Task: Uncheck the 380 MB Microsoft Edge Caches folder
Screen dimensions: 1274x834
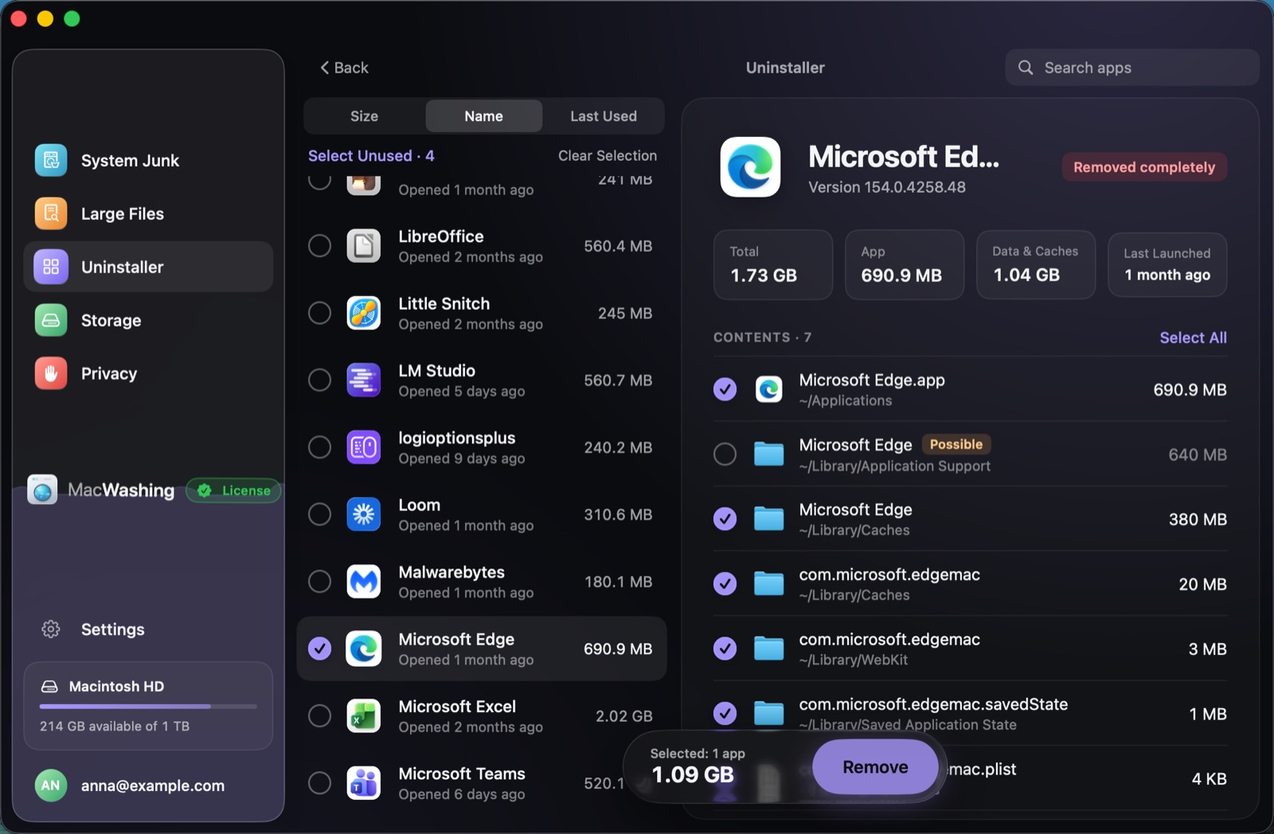Action: click(725, 519)
